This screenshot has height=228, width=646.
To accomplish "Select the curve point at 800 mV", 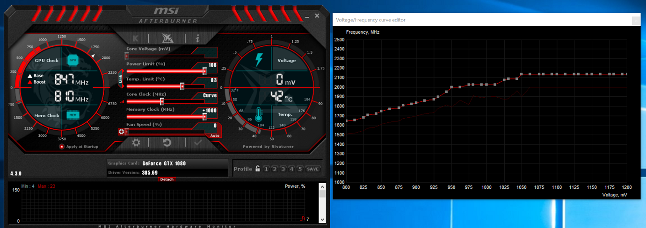I will pos(346,121).
